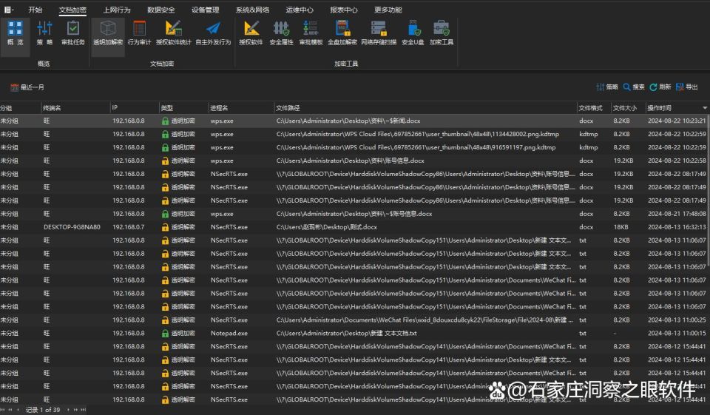The image size is (710, 415).
Task: Click the DESKTOP-9G8NA80 terminal name
Action: tap(72, 227)
